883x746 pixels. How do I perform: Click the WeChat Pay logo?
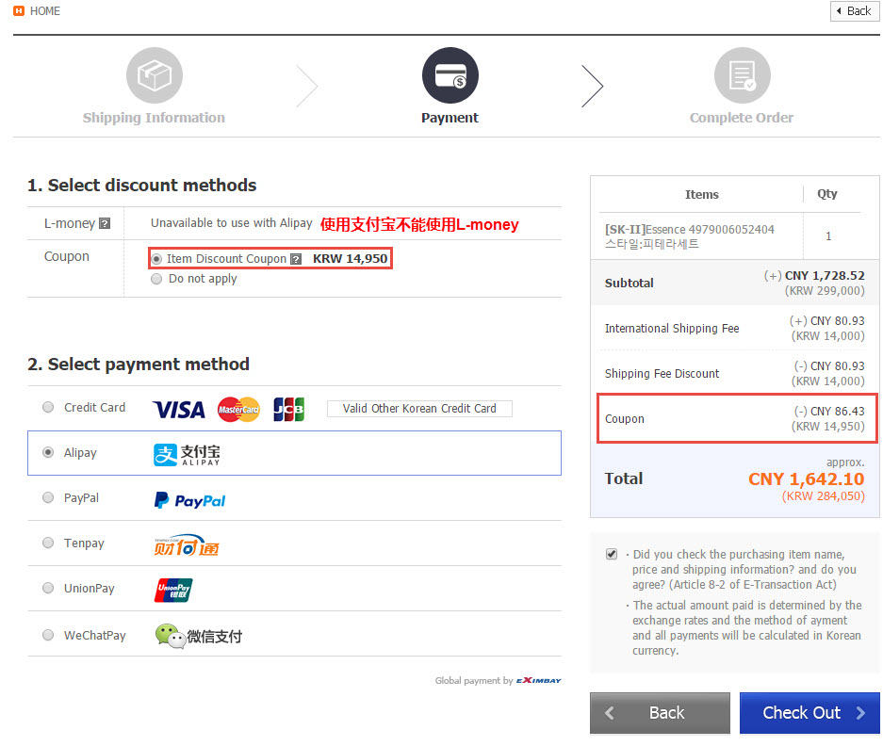click(x=199, y=636)
